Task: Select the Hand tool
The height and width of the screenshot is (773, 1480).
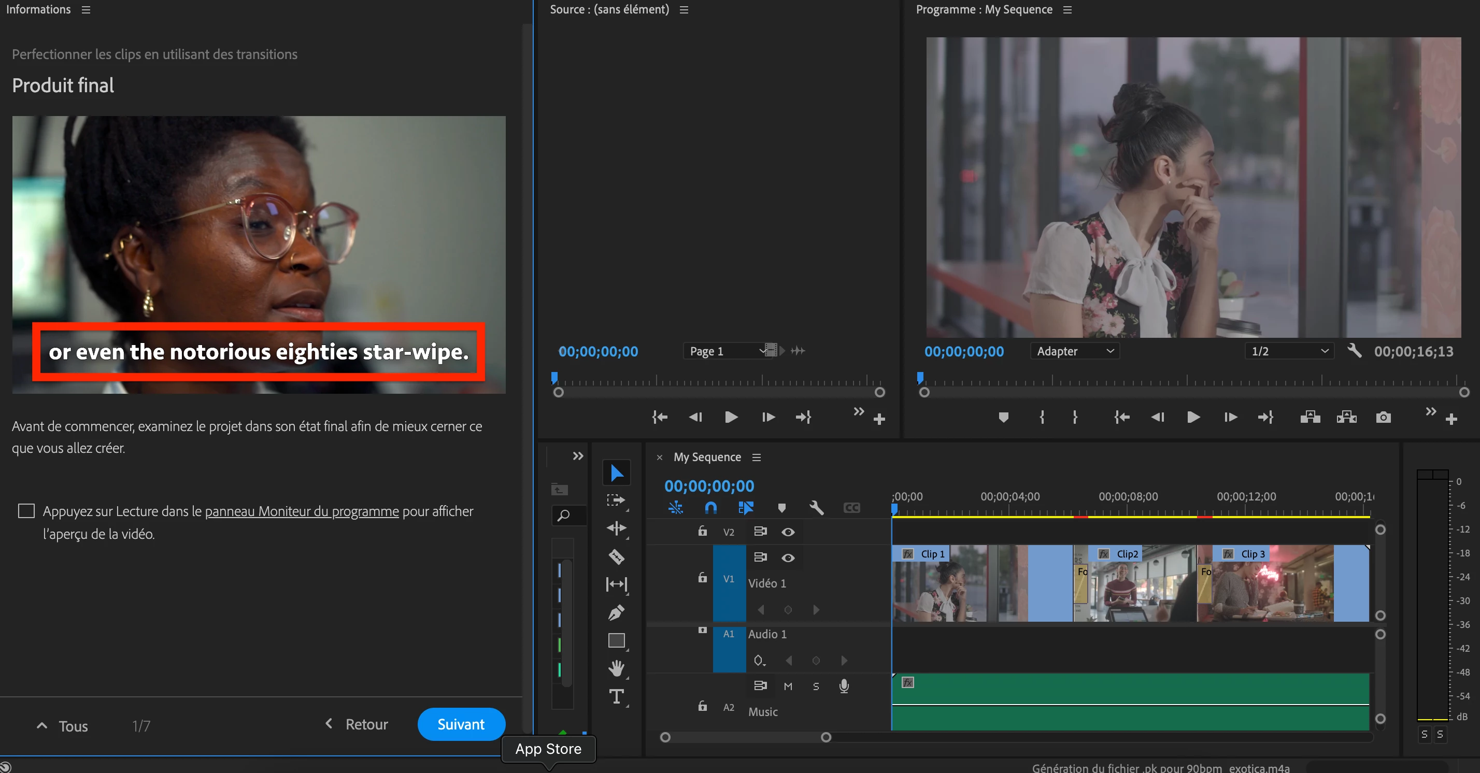Action: [x=616, y=668]
